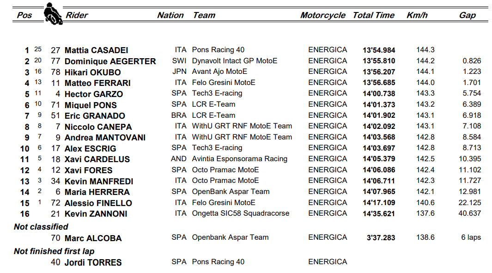The image size is (492, 273).
Task: Click the Not classified section label
Action: (x=41, y=227)
